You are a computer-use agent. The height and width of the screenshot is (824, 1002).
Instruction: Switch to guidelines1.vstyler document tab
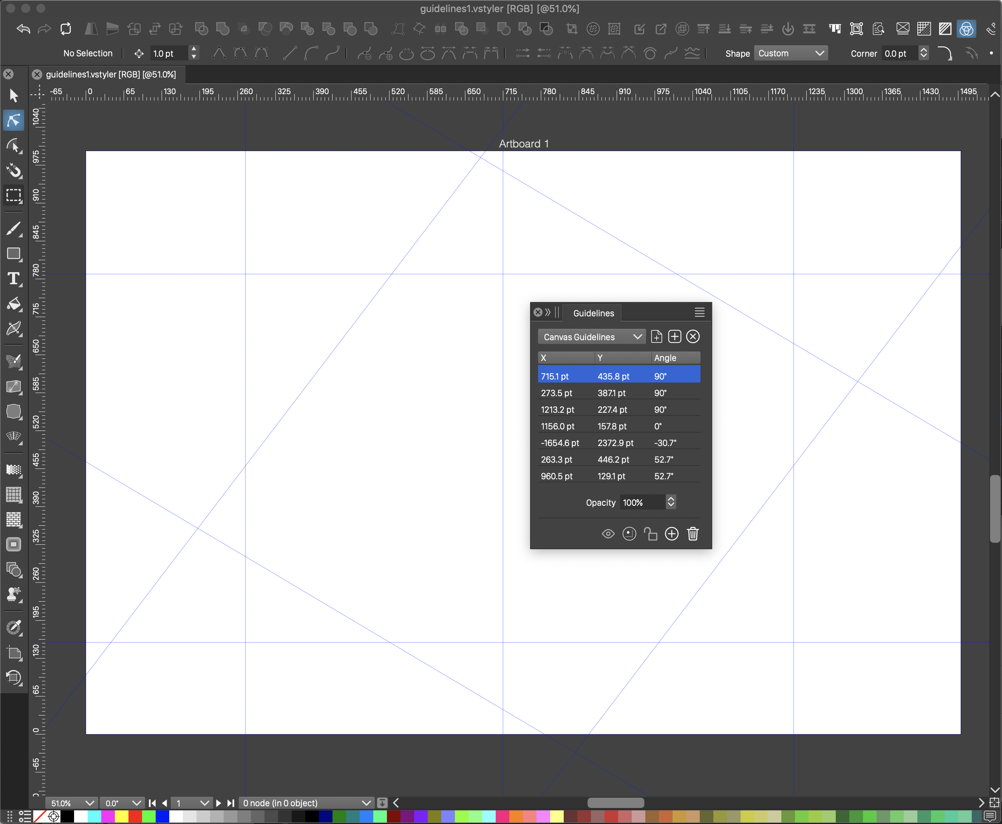coord(111,74)
